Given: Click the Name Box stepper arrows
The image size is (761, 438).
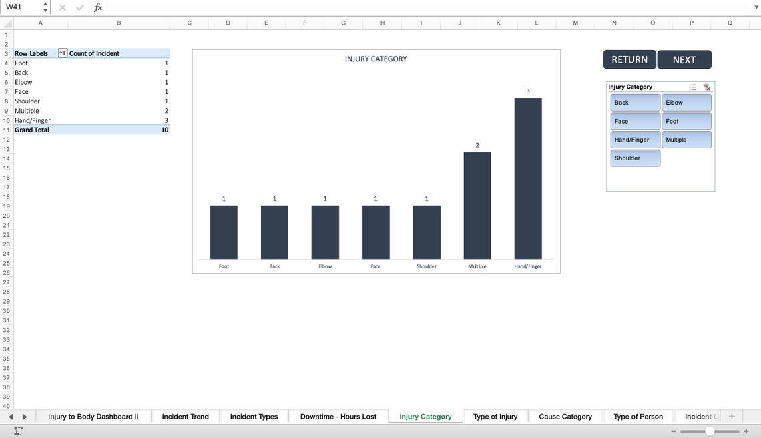Looking at the screenshot, I should tap(45, 7).
